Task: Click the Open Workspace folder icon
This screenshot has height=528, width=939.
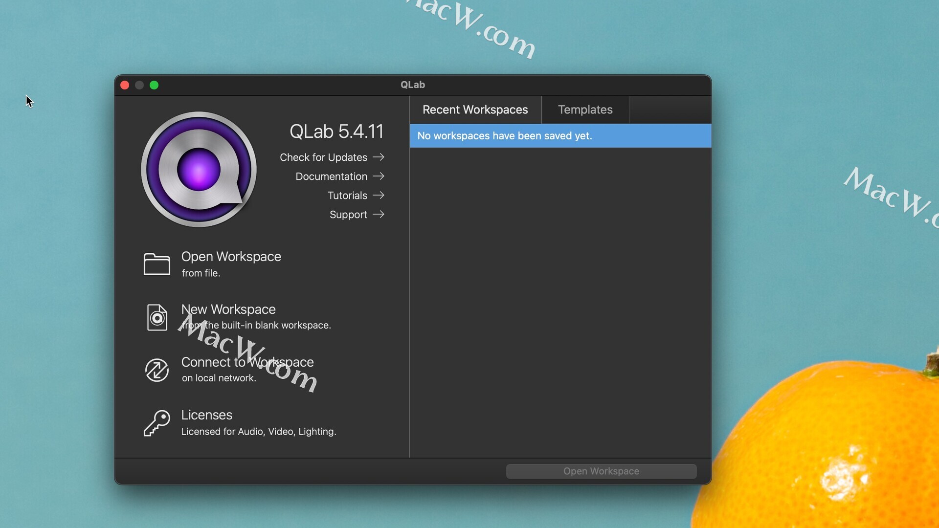Action: point(156,264)
